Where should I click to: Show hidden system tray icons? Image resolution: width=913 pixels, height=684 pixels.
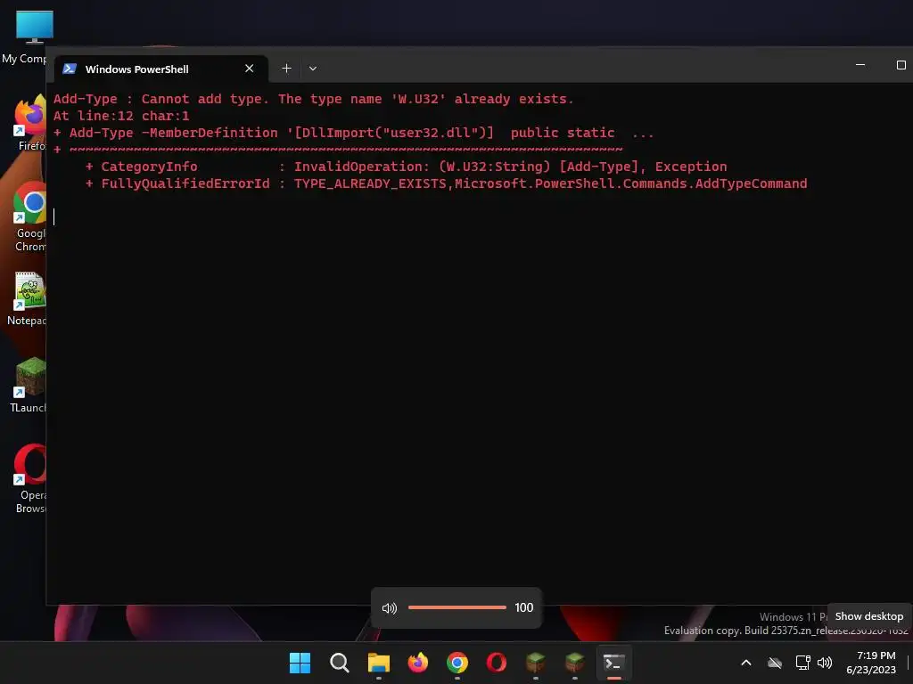746,663
